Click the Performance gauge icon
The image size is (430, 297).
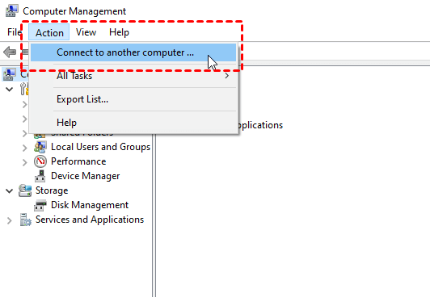point(40,161)
